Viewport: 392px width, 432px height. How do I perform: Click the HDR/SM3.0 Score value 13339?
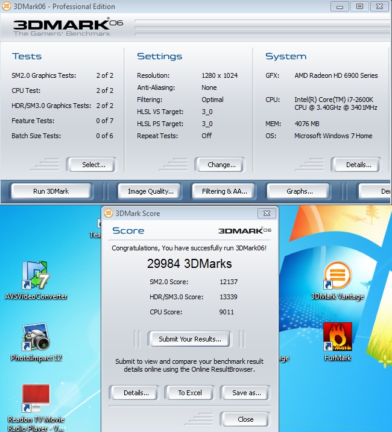click(229, 297)
